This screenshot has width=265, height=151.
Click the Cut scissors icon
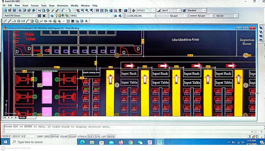(x=39, y=10)
